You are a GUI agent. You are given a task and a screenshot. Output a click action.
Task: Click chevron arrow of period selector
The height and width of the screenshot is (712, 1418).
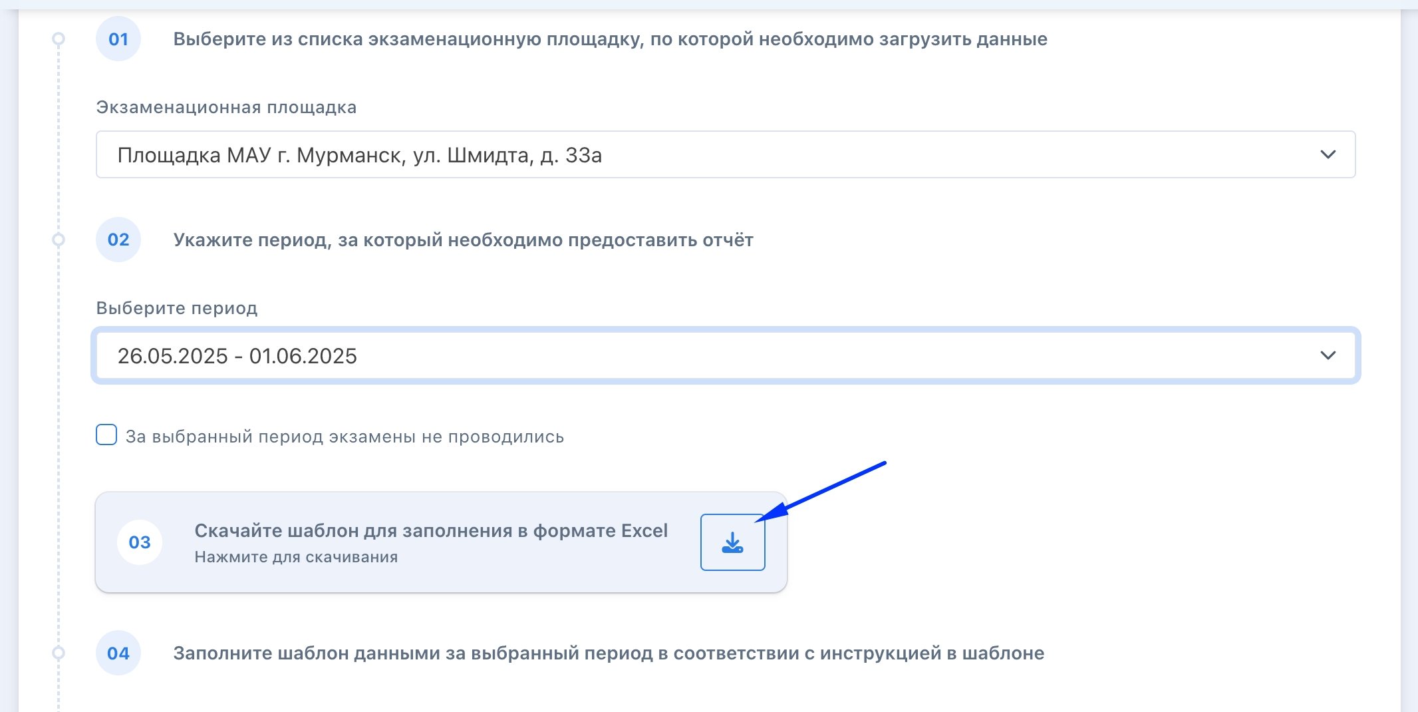point(1328,355)
